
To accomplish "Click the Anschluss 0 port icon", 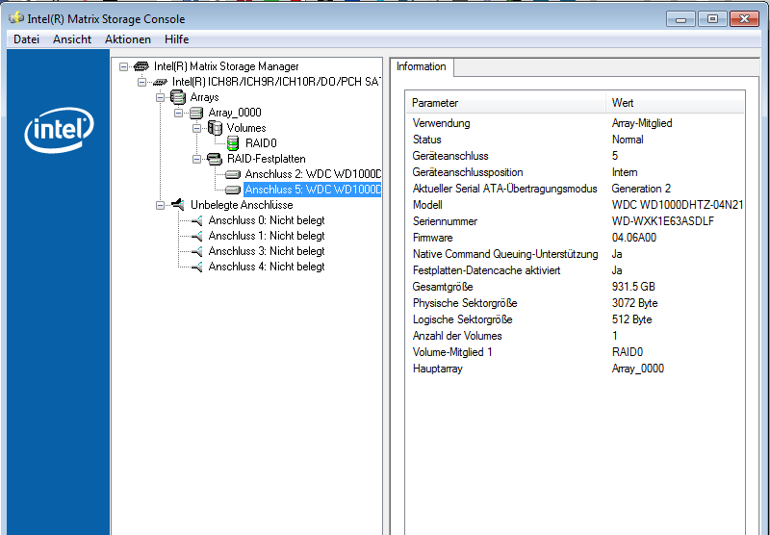I will [x=196, y=221].
